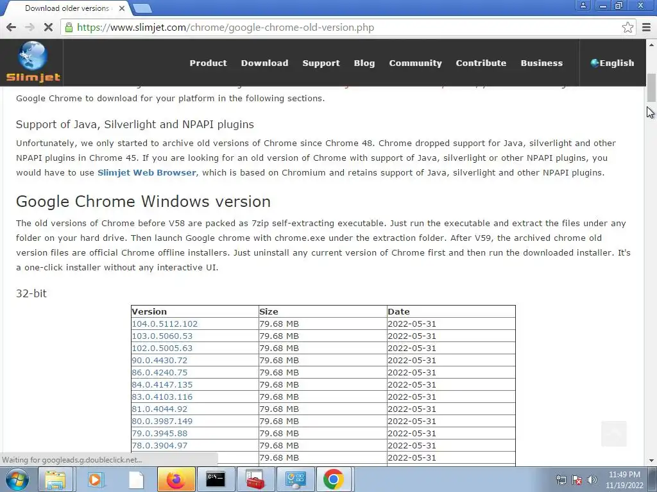
Task: Download Chrome version 103.0.5060.53
Action: 162,336
